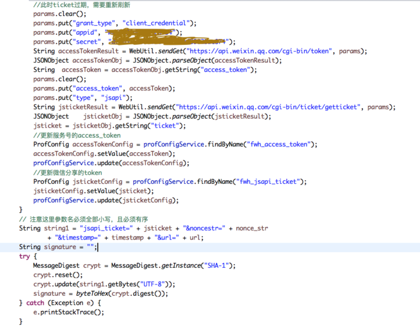Image resolution: width=420 pixels, height=333 pixels.
Task: Click comment about updating service access_token
Action: (x=77, y=135)
